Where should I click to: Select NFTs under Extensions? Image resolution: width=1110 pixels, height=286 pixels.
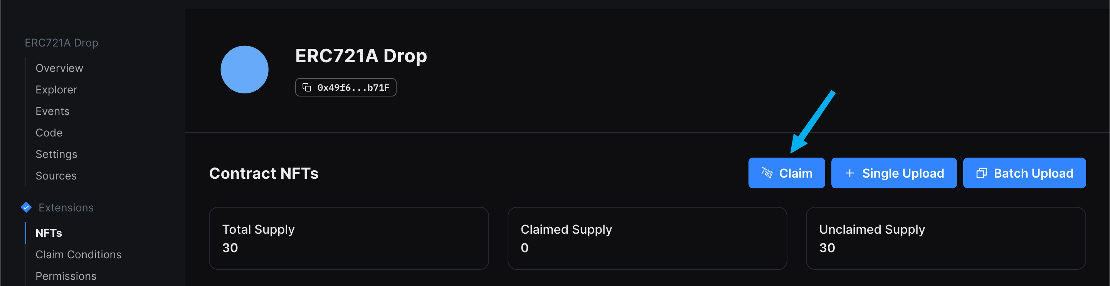(49, 233)
